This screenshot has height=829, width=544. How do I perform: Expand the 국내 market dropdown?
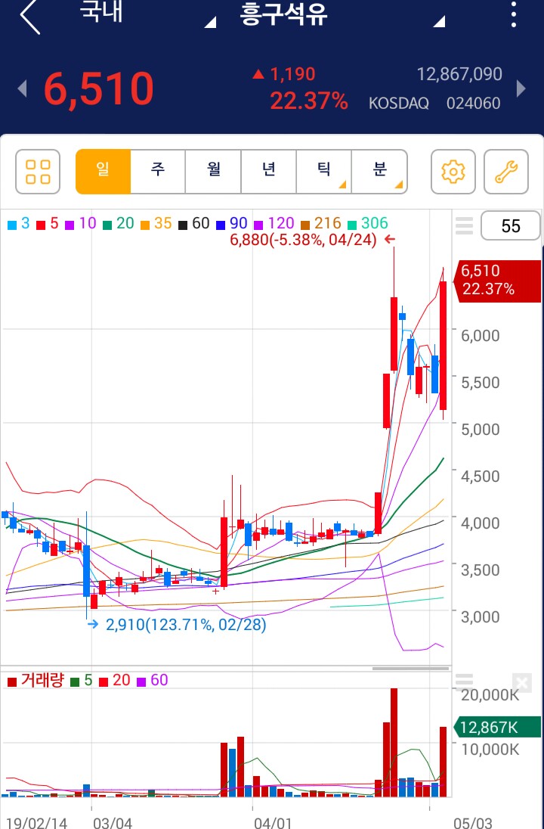coord(148,15)
